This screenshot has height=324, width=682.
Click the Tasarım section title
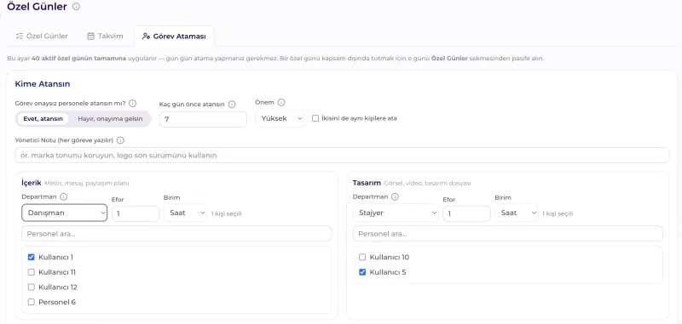tap(367, 183)
